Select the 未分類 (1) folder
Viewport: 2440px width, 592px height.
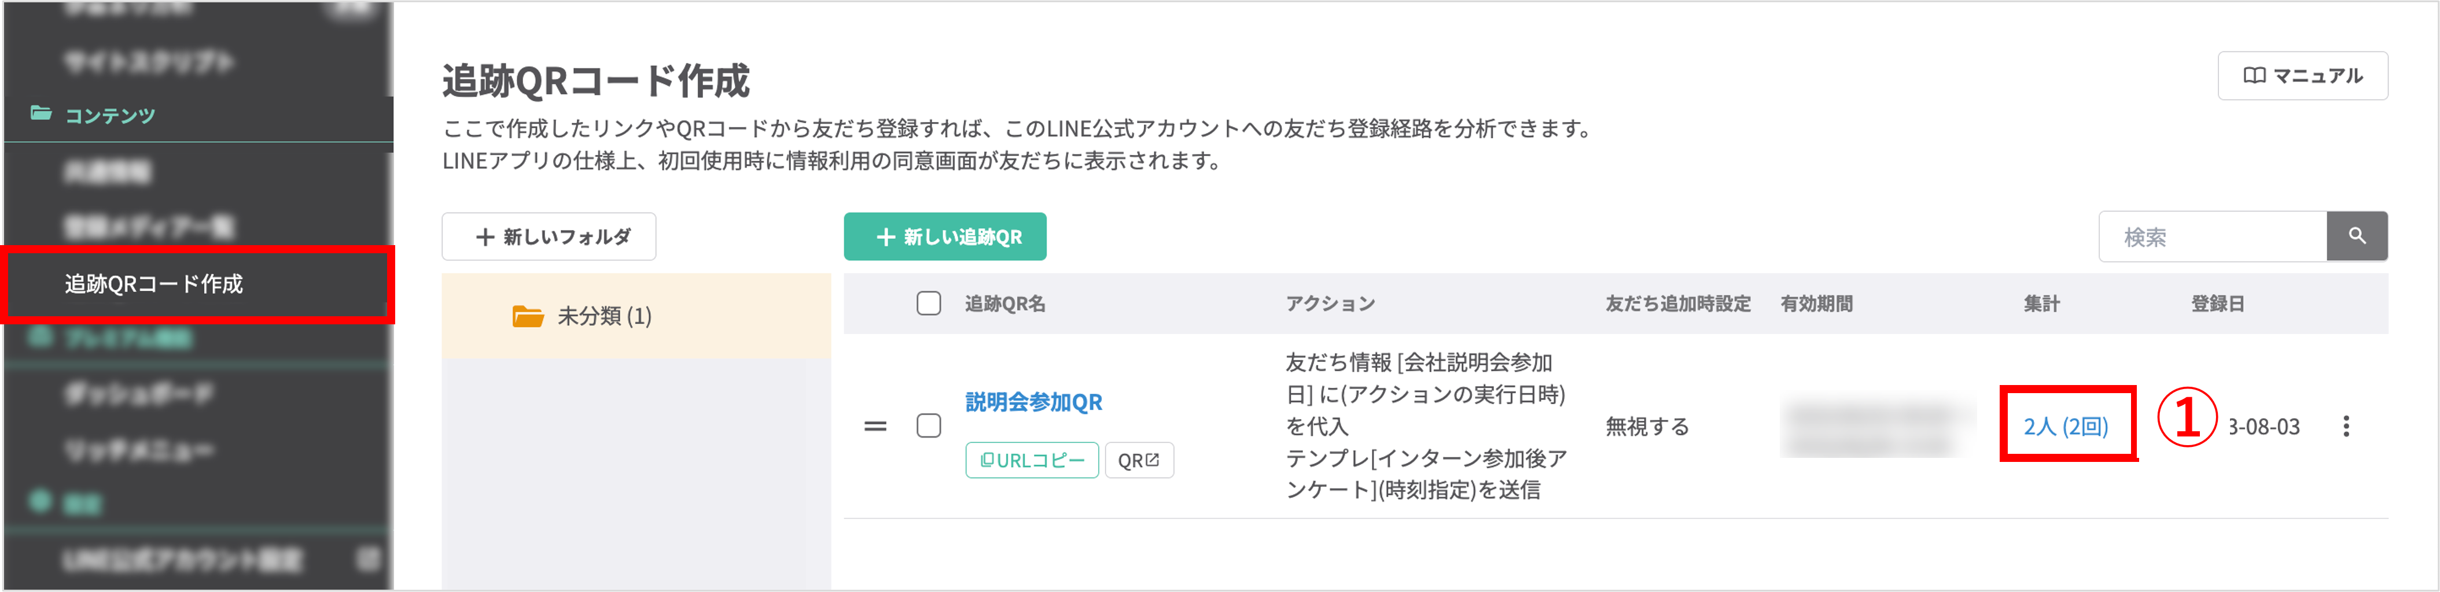point(603,316)
